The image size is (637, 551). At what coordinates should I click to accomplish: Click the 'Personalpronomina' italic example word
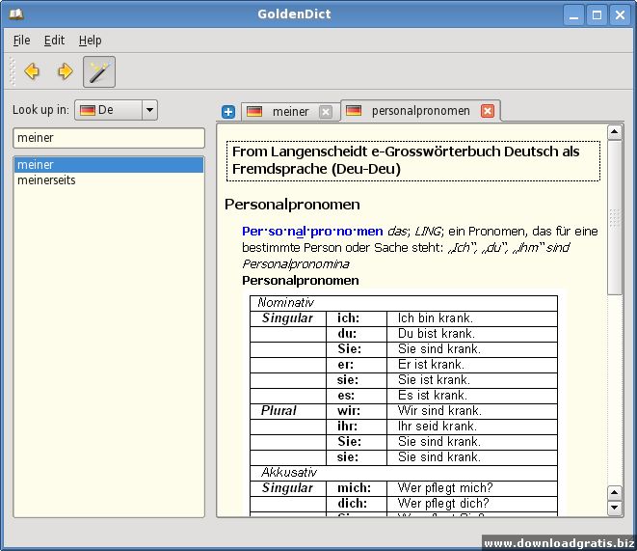[x=296, y=264]
